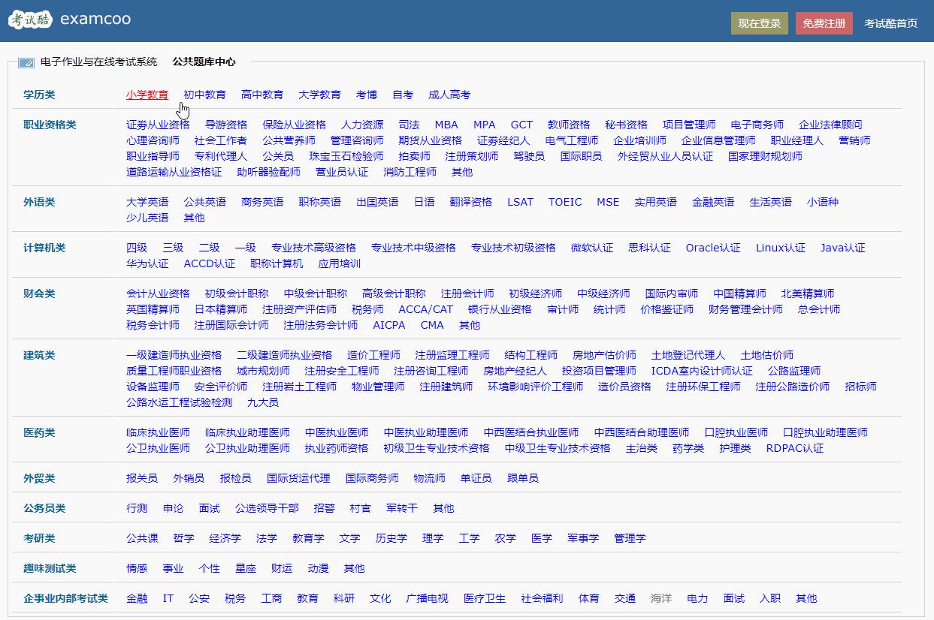Select 公务员类 category 行测 link
The width and height of the screenshot is (934, 620).
pos(136,507)
